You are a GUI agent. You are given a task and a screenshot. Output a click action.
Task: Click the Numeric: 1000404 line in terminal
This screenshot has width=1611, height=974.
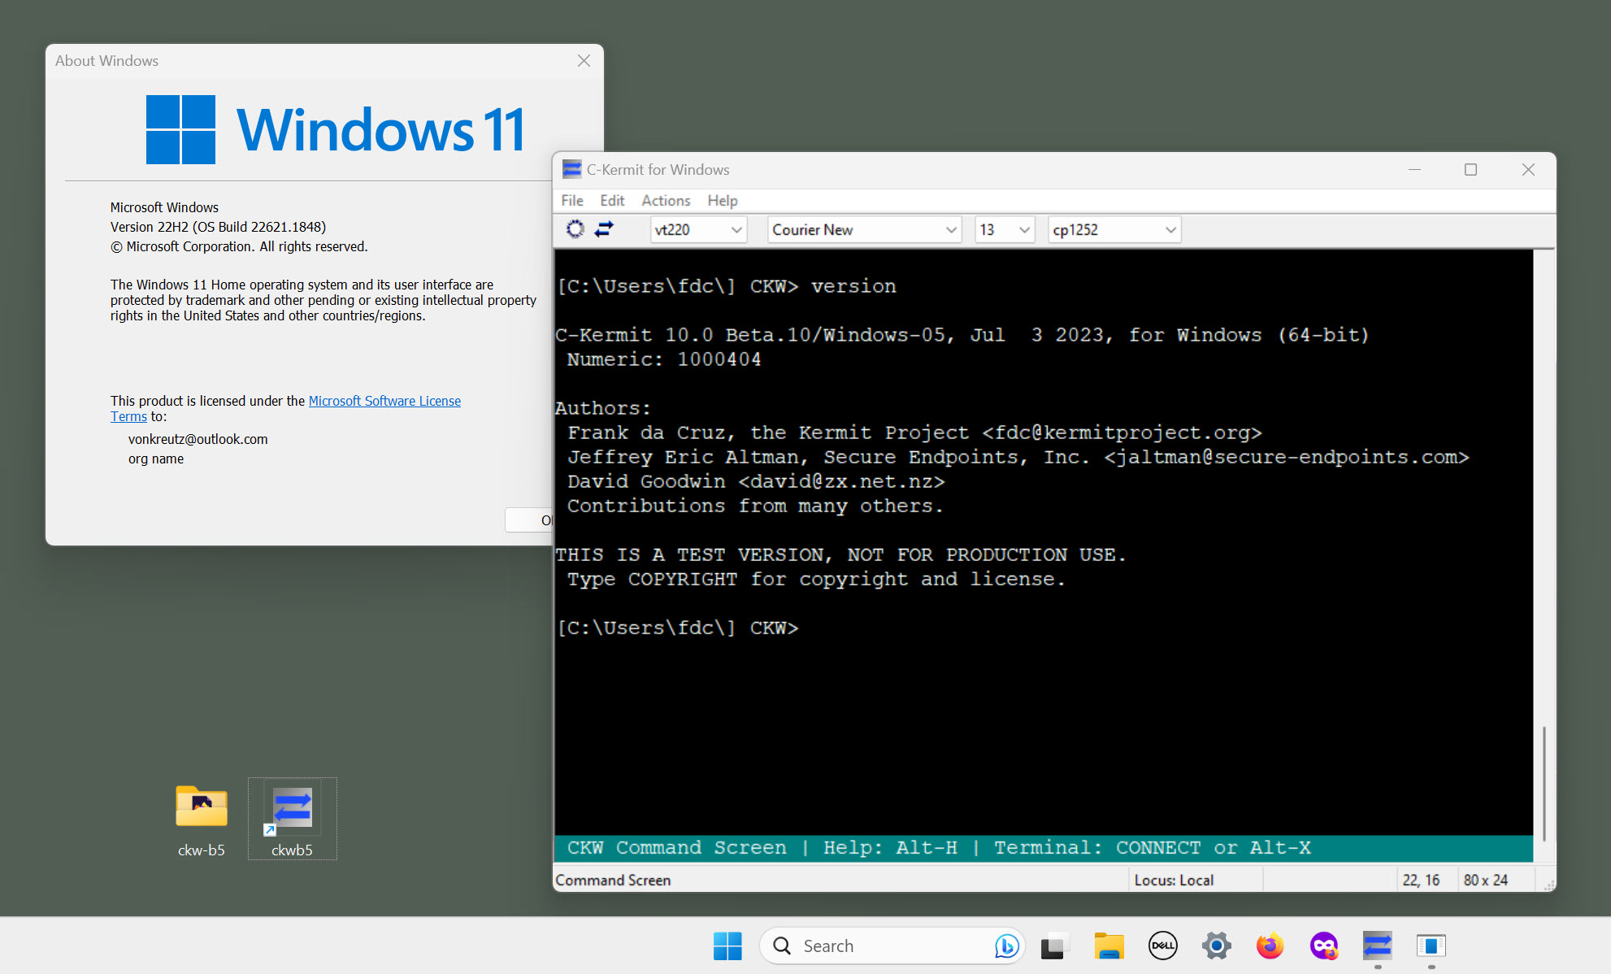click(x=664, y=359)
